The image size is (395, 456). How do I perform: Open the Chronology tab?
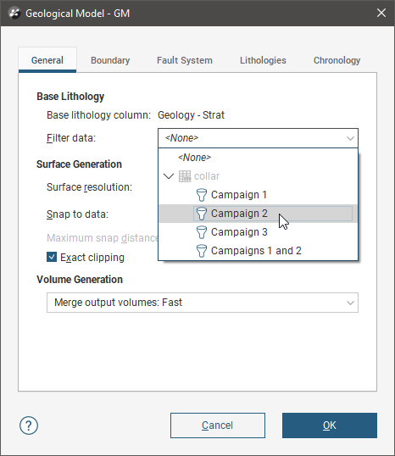coord(337,60)
